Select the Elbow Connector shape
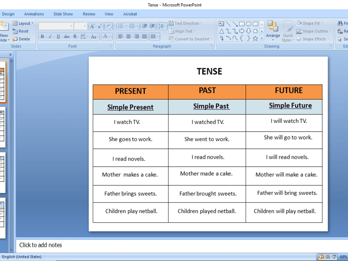 click(x=228, y=31)
